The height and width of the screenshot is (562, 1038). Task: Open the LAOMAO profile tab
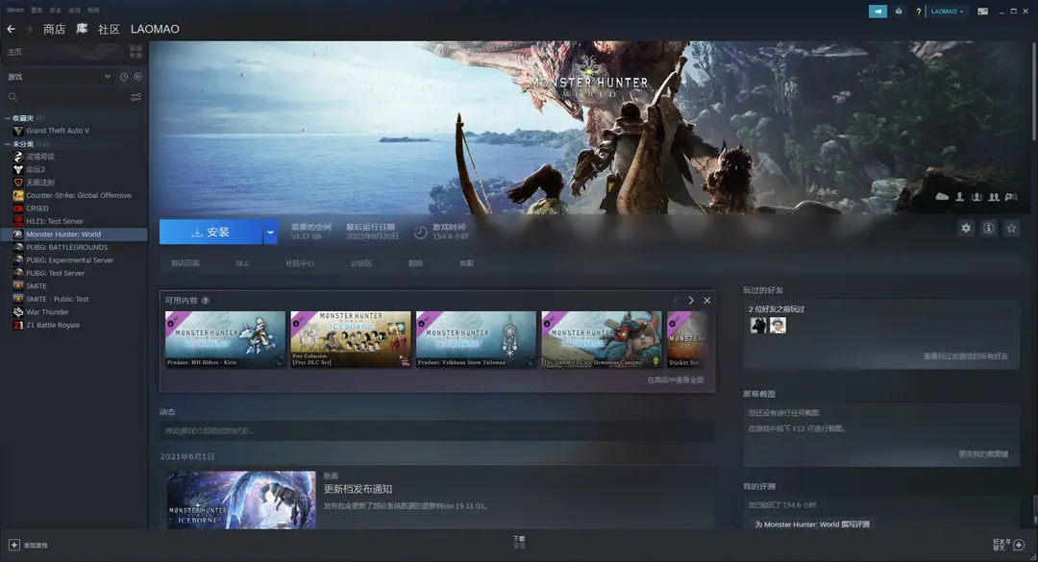point(155,29)
